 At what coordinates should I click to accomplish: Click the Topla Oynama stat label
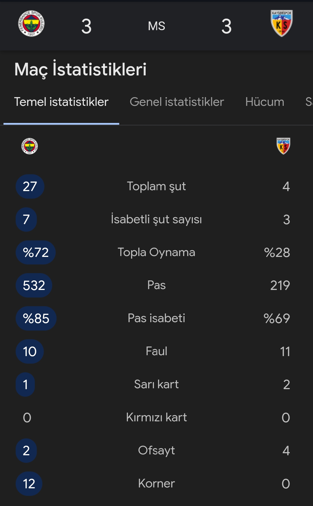[156, 252]
